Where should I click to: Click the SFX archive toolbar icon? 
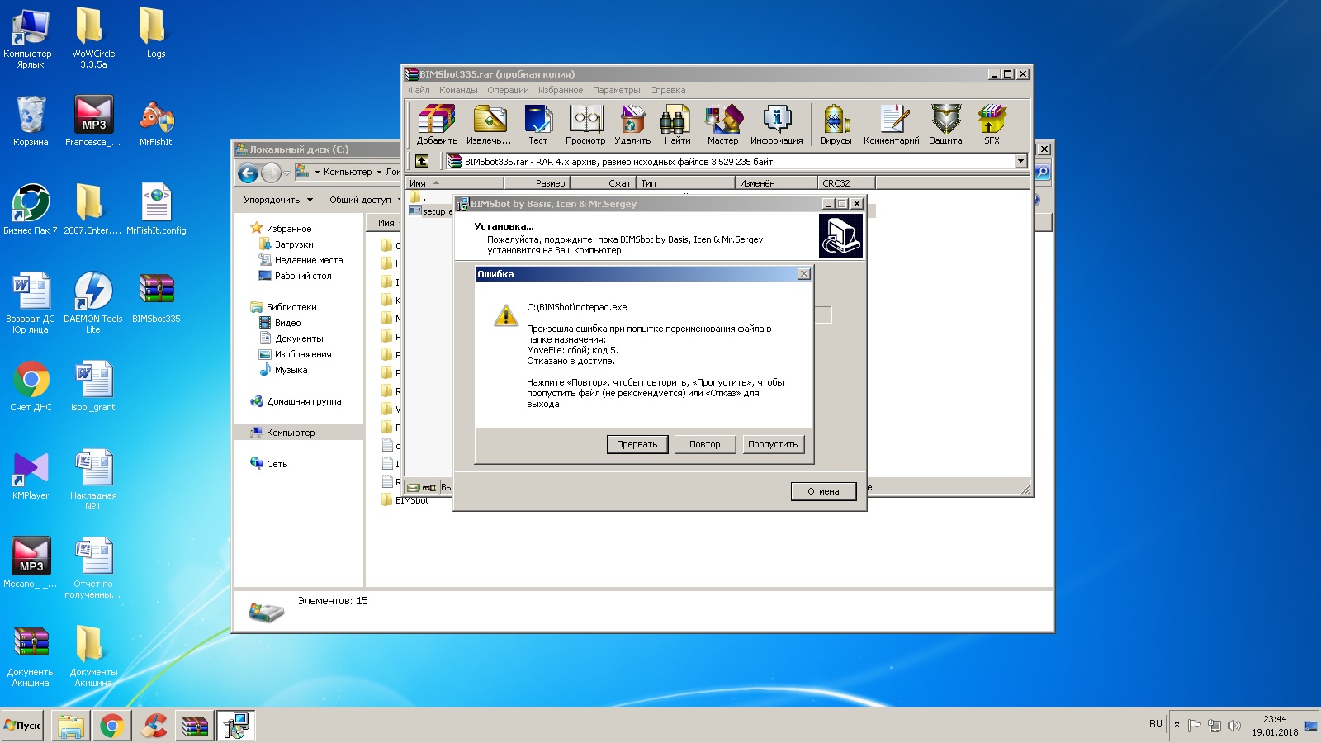[992, 125]
